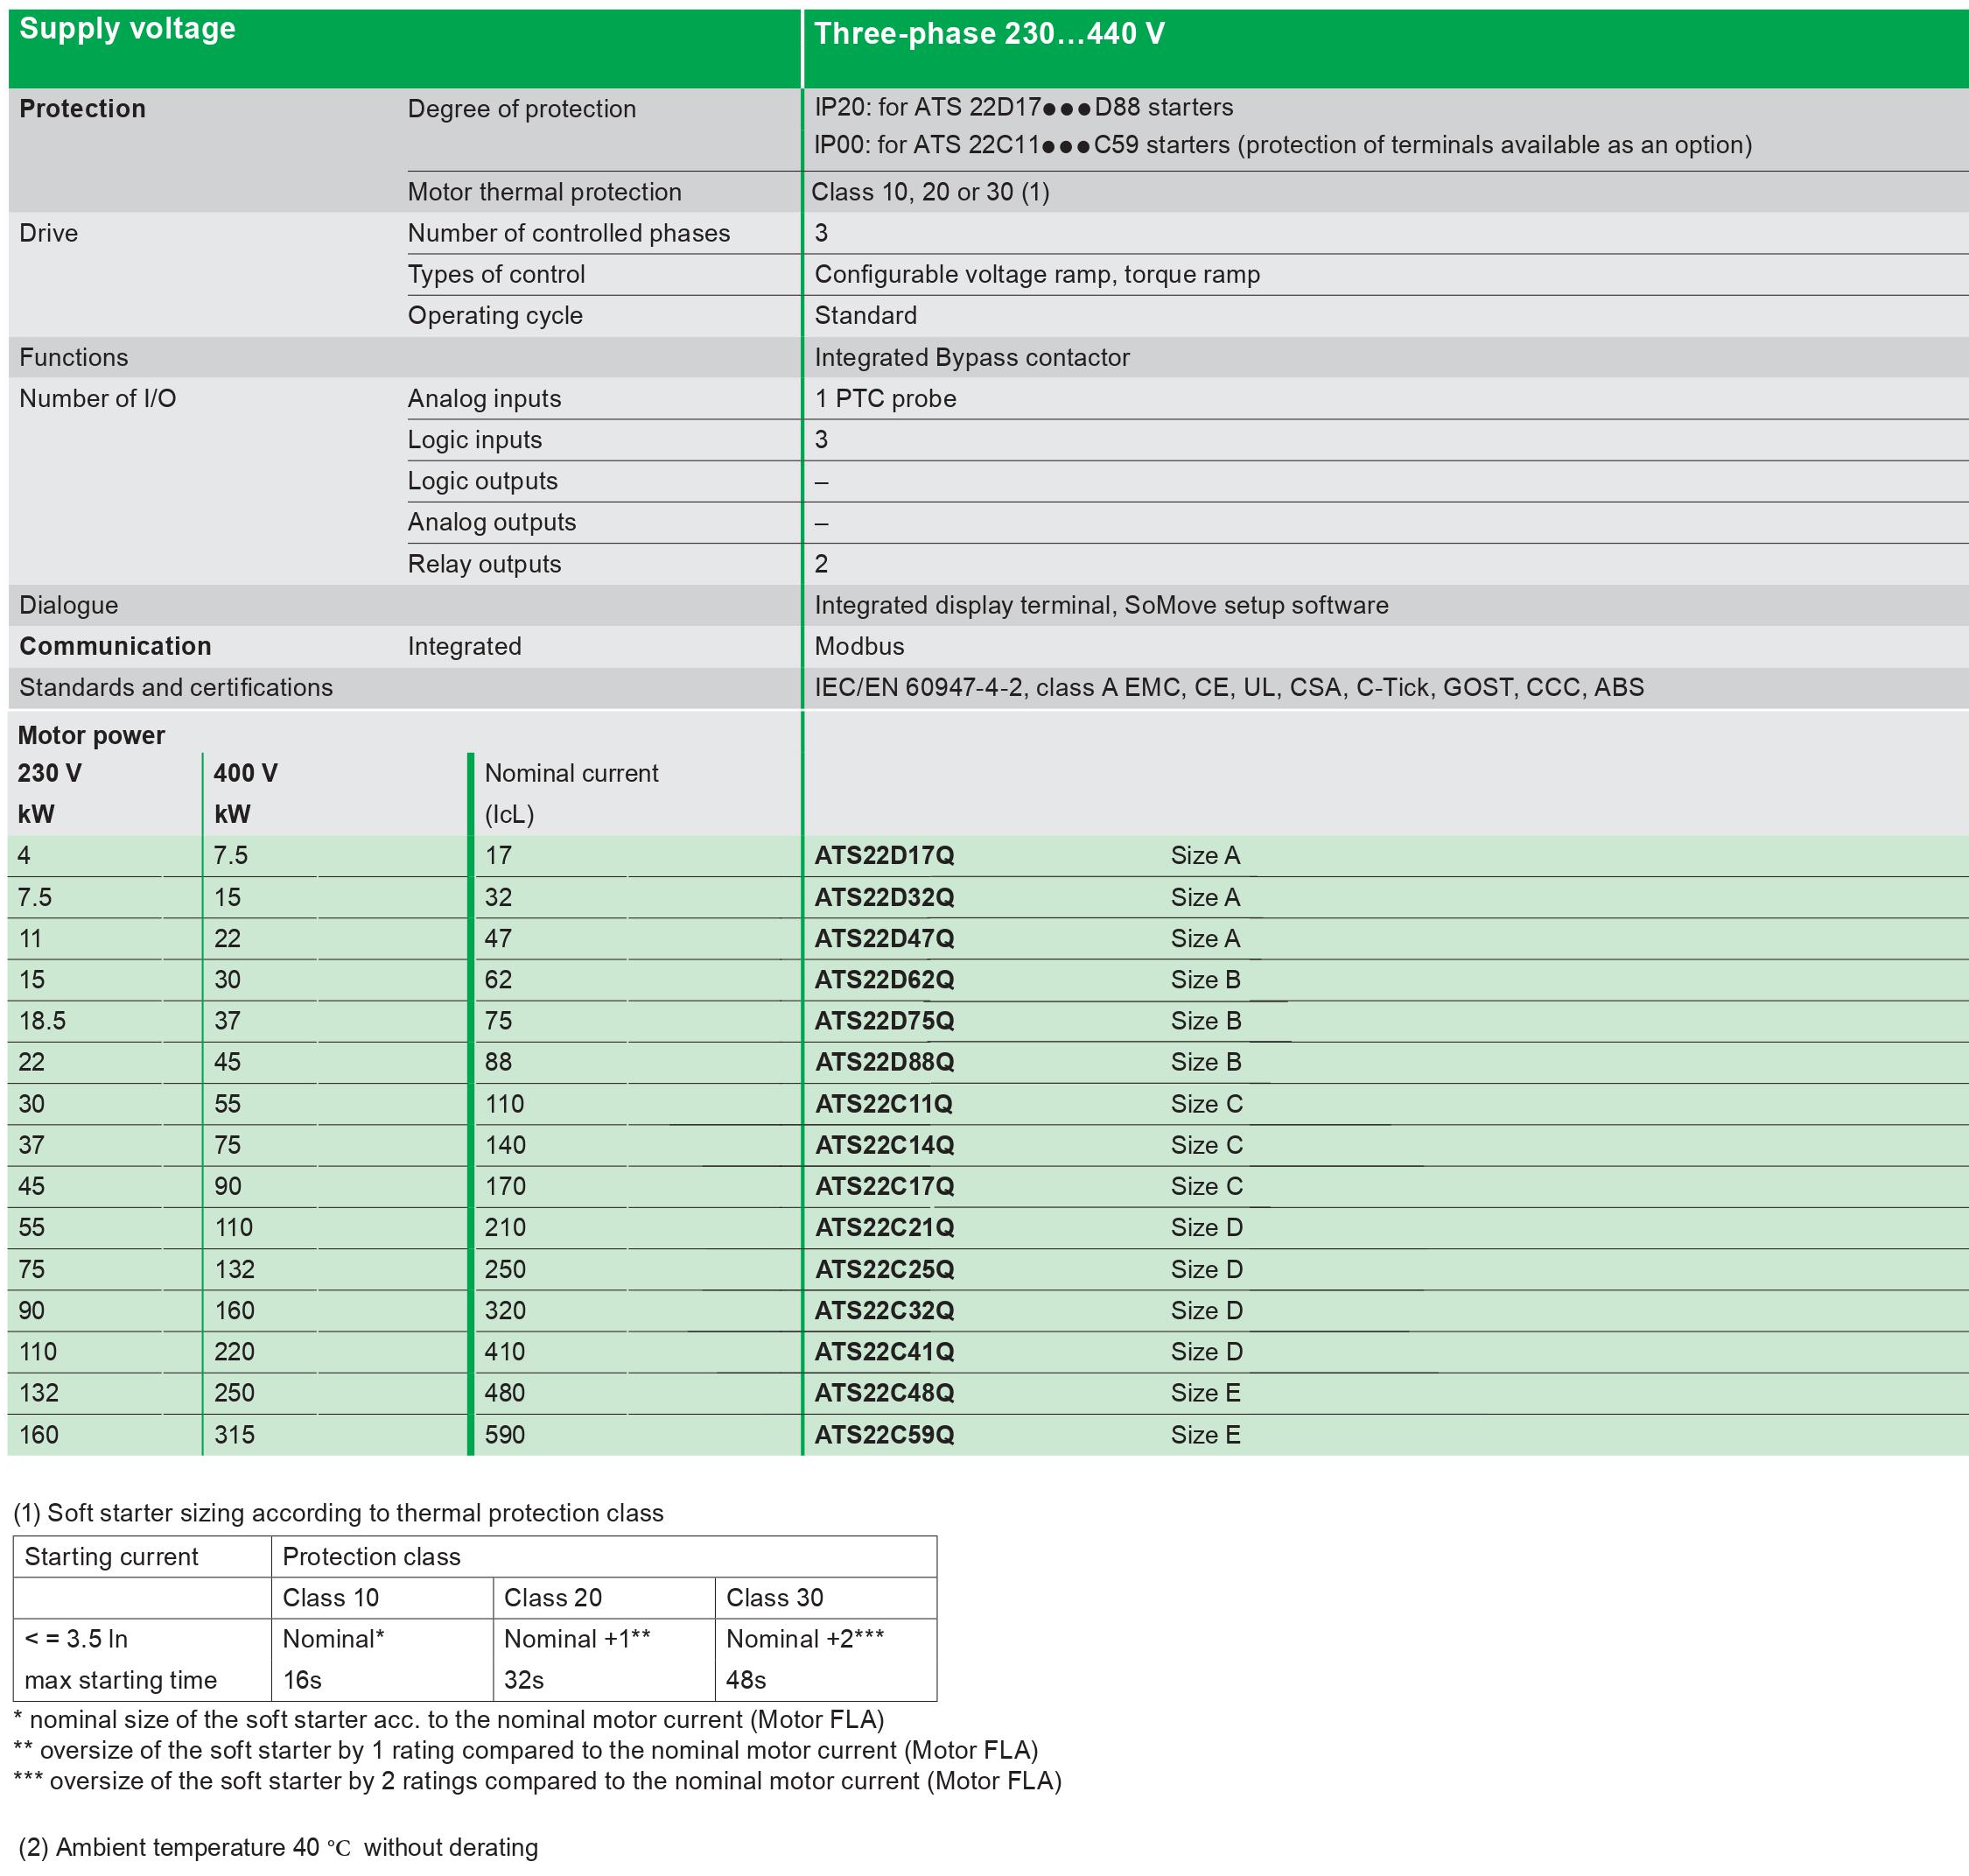The width and height of the screenshot is (1969, 1876).
Task: Click the 'Standard' operating cycle value
Action: pyautogui.click(x=865, y=315)
